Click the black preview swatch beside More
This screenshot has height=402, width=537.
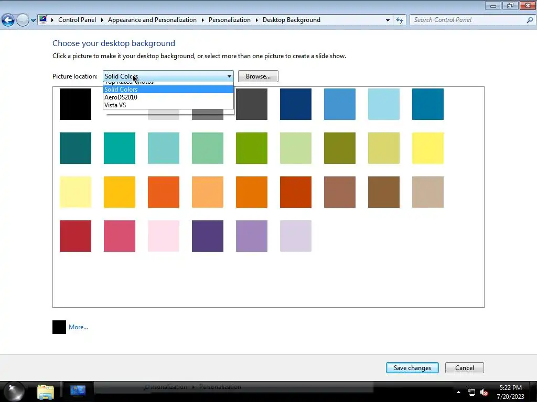click(59, 327)
